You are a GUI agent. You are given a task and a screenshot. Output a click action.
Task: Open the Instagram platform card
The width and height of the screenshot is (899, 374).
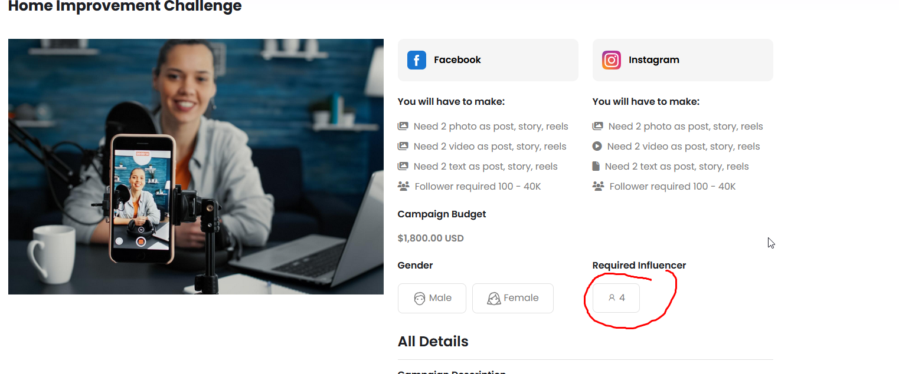(683, 60)
